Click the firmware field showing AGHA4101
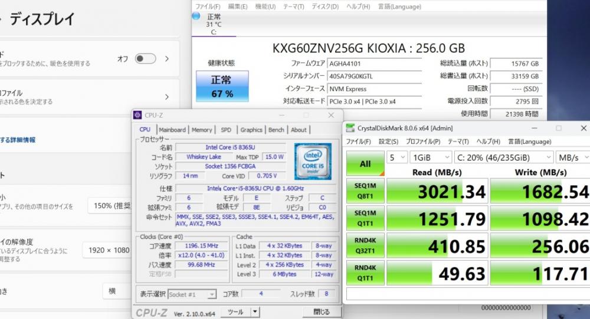The width and height of the screenshot is (590, 319). [375, 64]
